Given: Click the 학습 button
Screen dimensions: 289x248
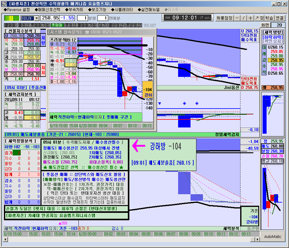Looking at the screenshot, I should (269, 18).
